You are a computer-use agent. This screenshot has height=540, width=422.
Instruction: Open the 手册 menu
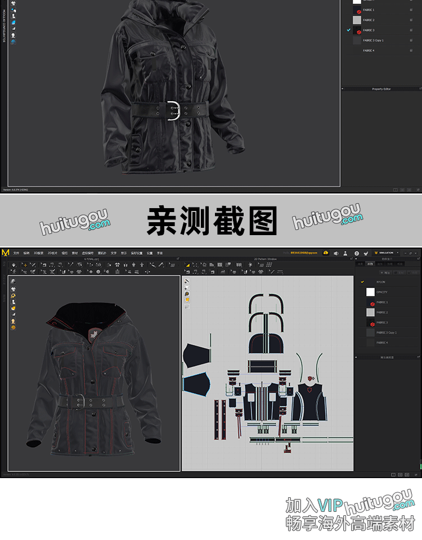click(x=160, y=253)
